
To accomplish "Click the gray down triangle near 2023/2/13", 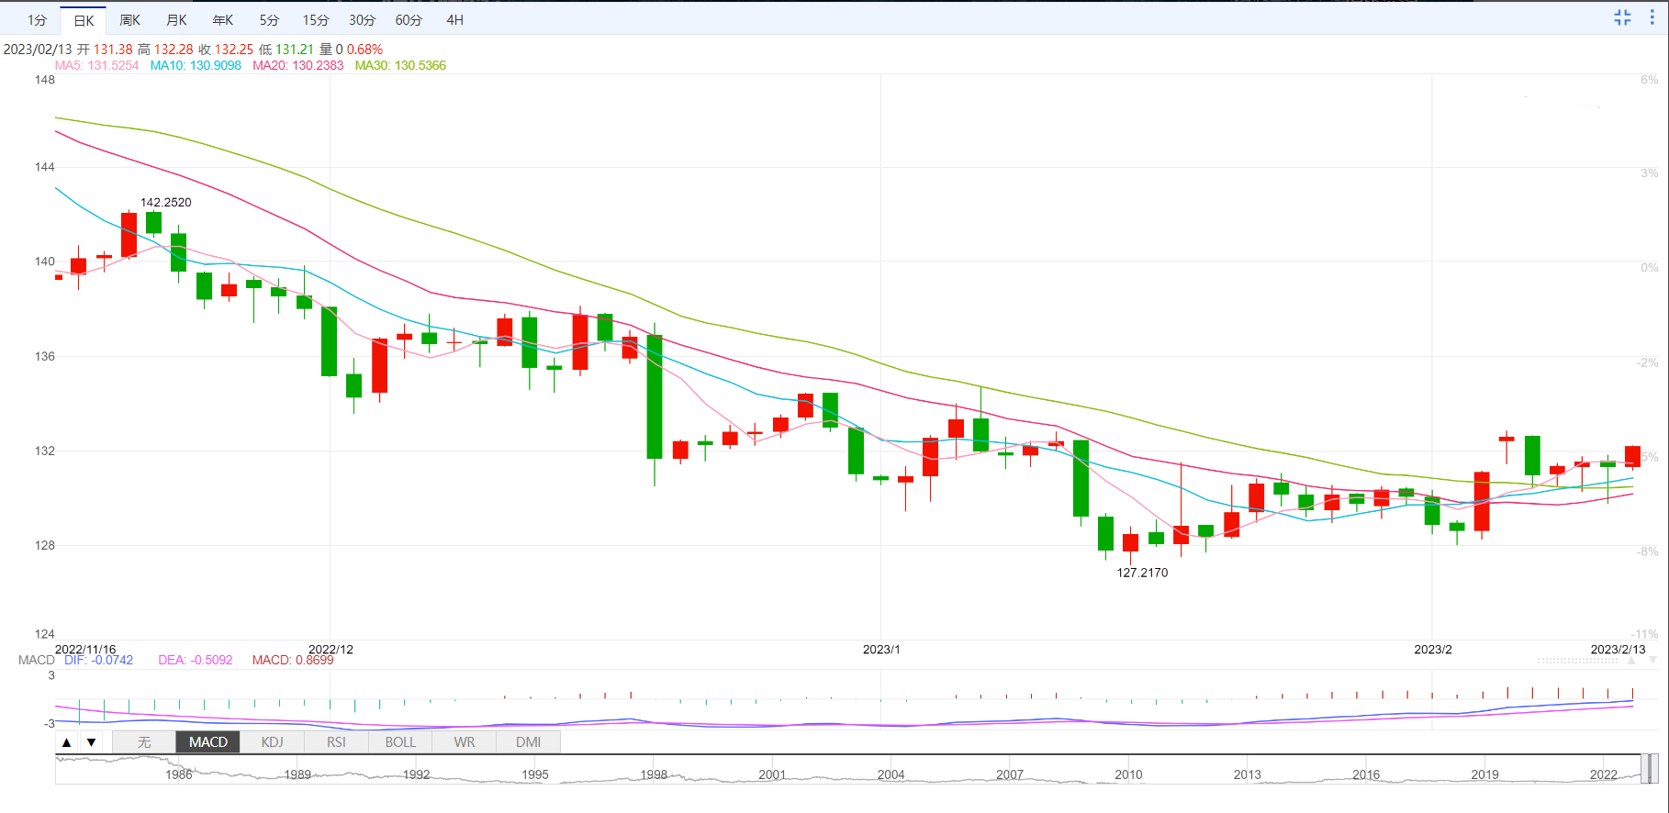I will coord(1652,661).
